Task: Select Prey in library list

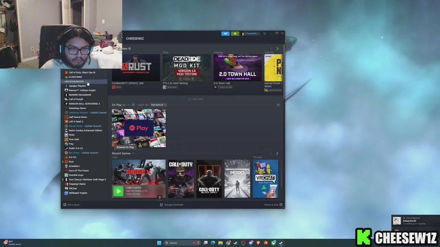Action: (x=71, y=144)
